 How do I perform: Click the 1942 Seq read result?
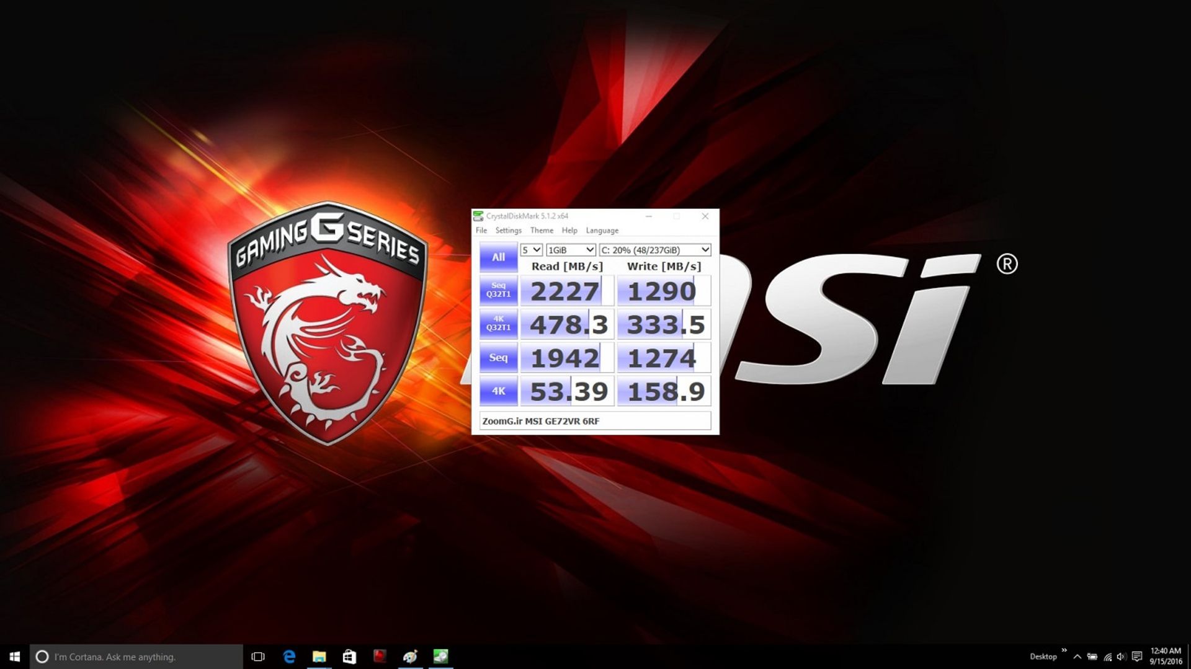coord(567,358)
